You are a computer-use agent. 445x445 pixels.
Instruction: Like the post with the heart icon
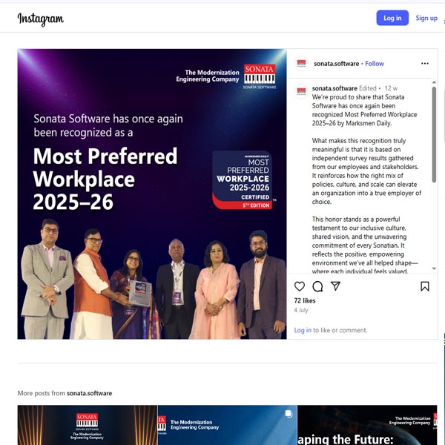300,286
